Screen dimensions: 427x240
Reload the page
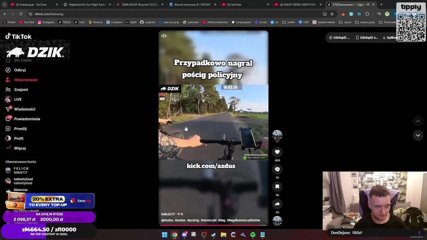tap(21, 14)
